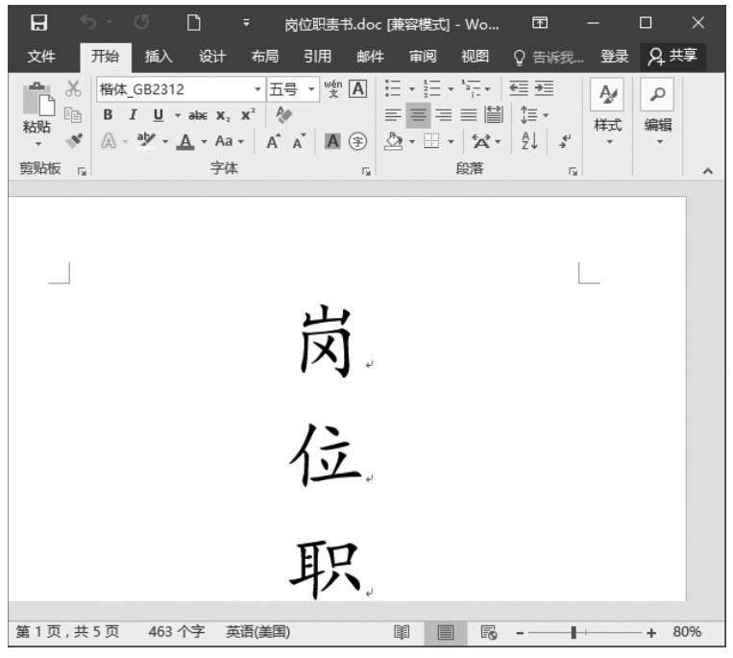Click the 共享 share button
Image resolution: width=733 pixels, height=658 pixels.
[x=673, y=57]
